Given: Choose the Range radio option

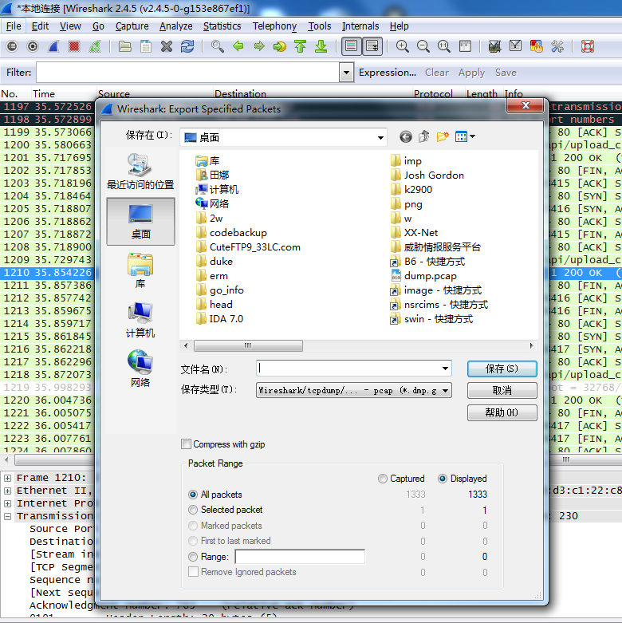Looking at the screenshot, I should tap(193, 557).
